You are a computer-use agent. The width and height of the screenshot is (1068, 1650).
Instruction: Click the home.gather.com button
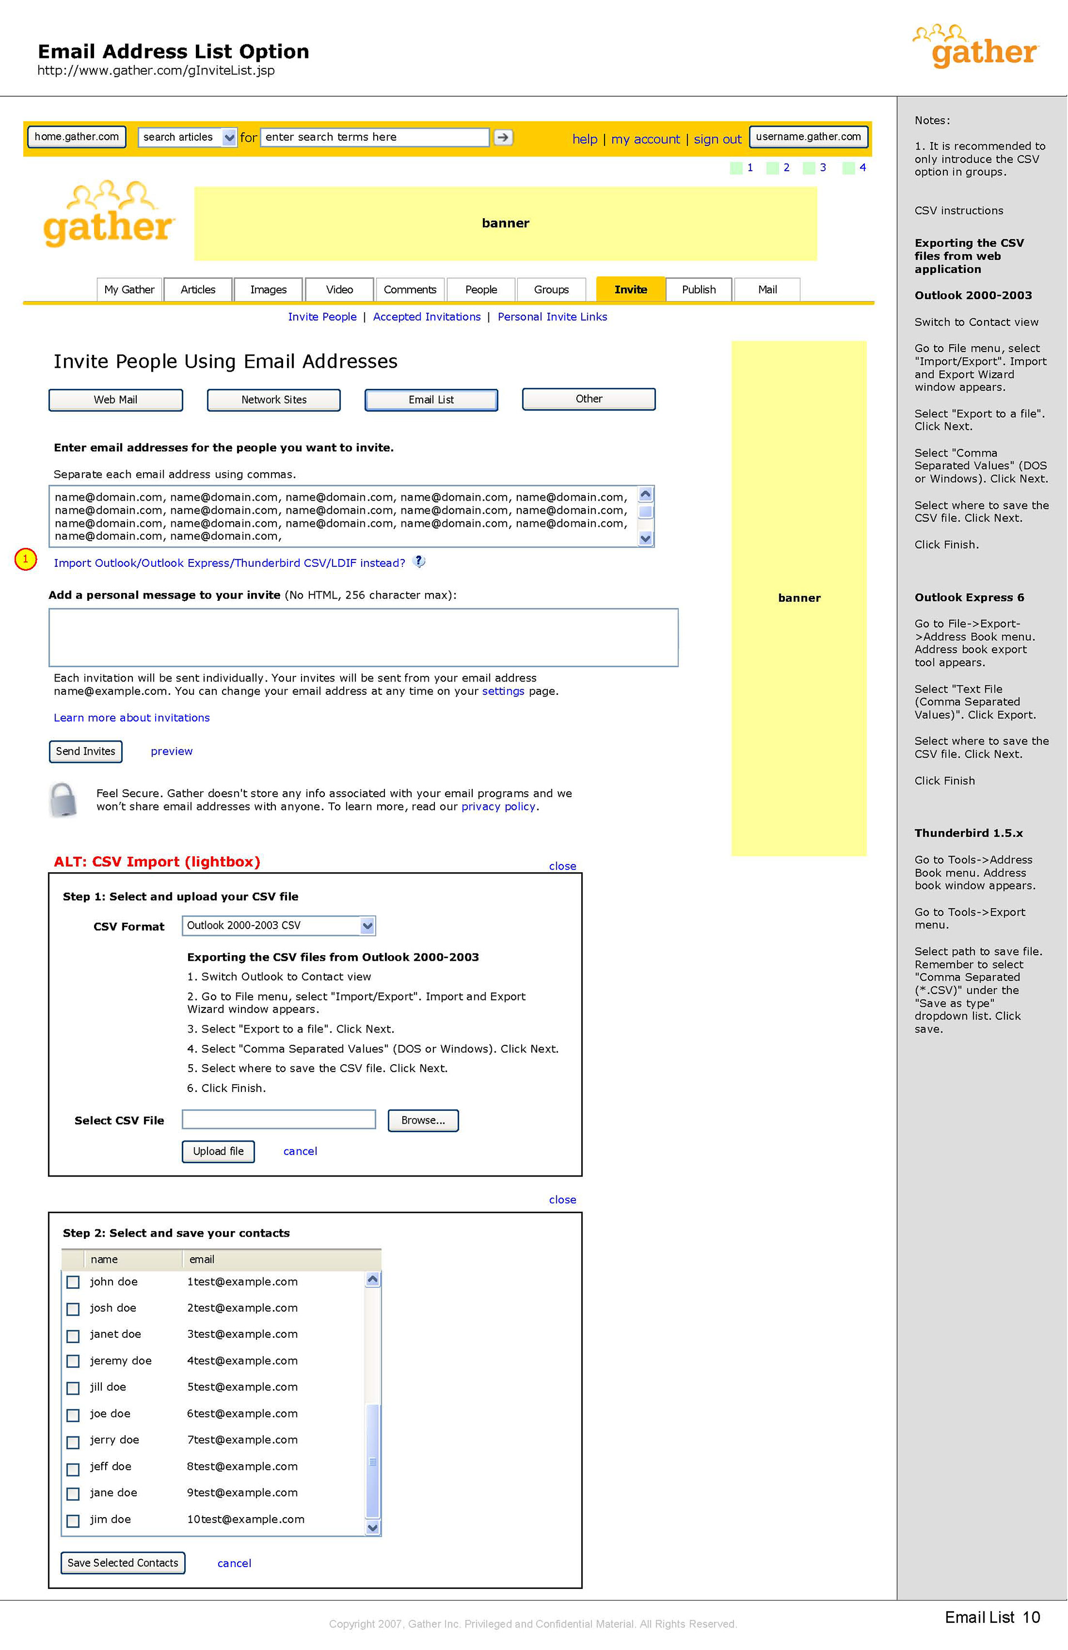coord(77,137)
